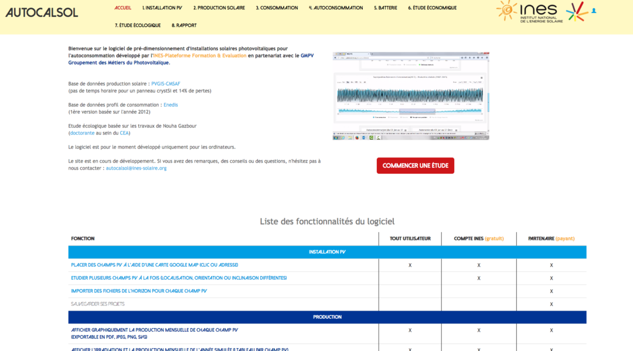Select the 3. Consommation menu

(277, 8)
